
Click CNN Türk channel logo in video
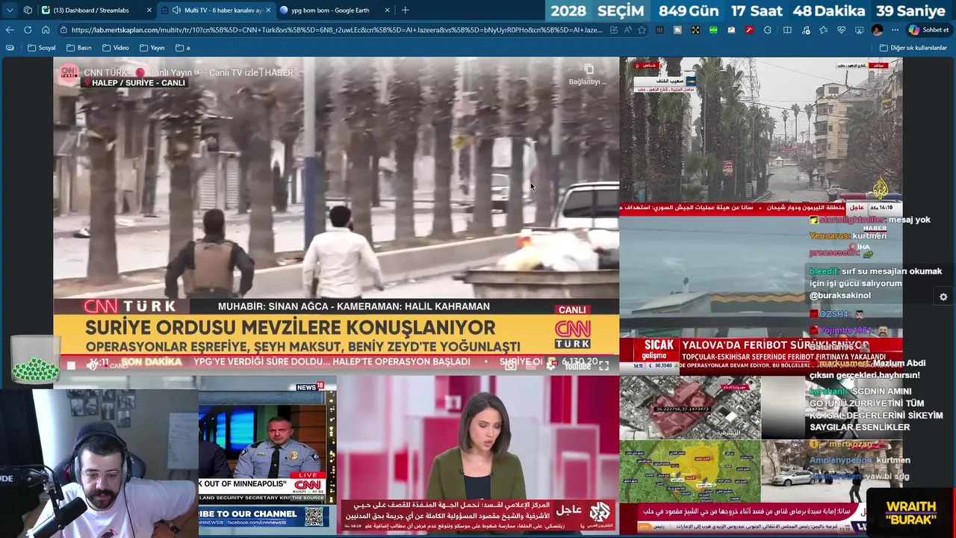tap(69, 73)
